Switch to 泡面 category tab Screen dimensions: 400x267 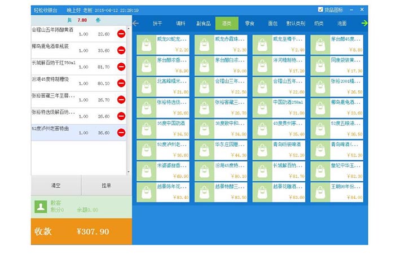tap(342, 24)
